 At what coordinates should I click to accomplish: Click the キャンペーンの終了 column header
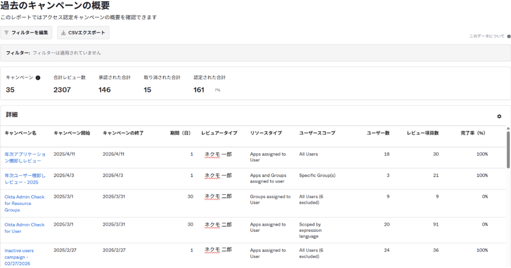pyautogui.click(x=123, y=133)
